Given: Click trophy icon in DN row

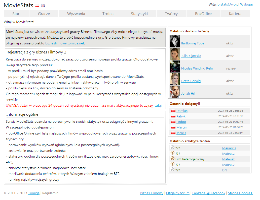Looking at the screenshot, I should (x=172, y=169).
